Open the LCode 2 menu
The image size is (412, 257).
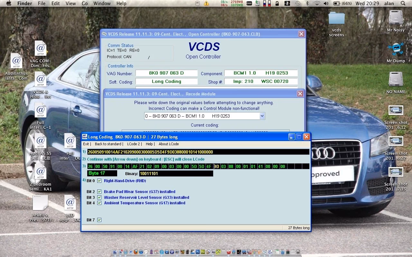click(x=133, y=144)
